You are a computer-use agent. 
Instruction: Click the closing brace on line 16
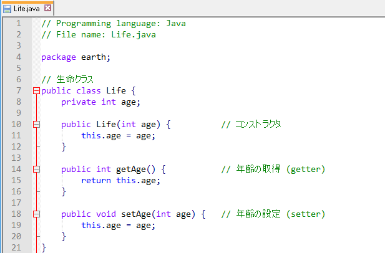click(x=64, y=192)
